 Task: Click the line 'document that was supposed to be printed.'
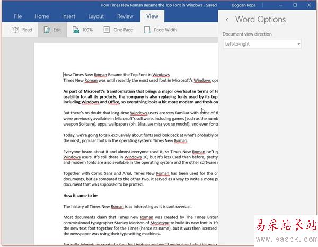point(103,184)
